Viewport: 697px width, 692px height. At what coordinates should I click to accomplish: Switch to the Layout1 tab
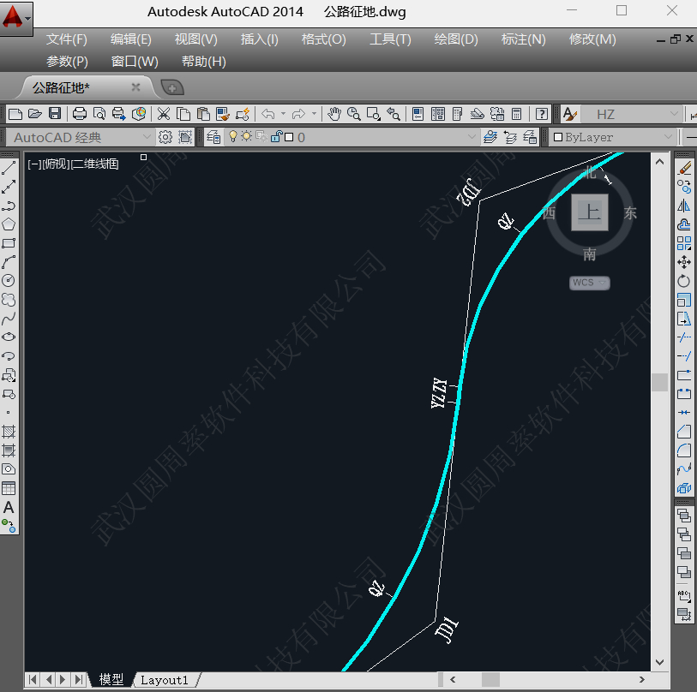pyautogui.click(x=164, y=680)
